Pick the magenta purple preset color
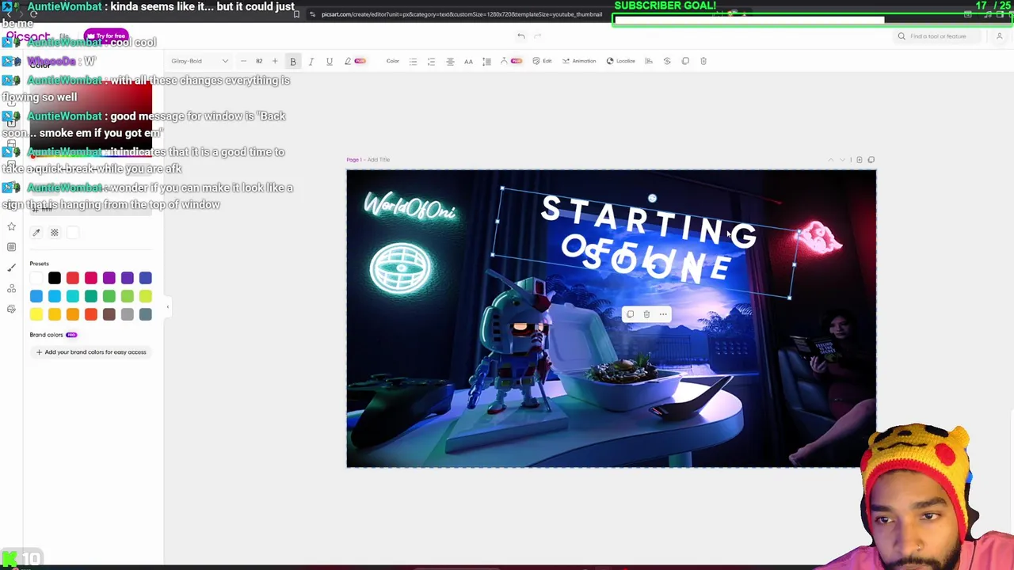This screenshot has height=570, width=1014. [x=109, y=278]
